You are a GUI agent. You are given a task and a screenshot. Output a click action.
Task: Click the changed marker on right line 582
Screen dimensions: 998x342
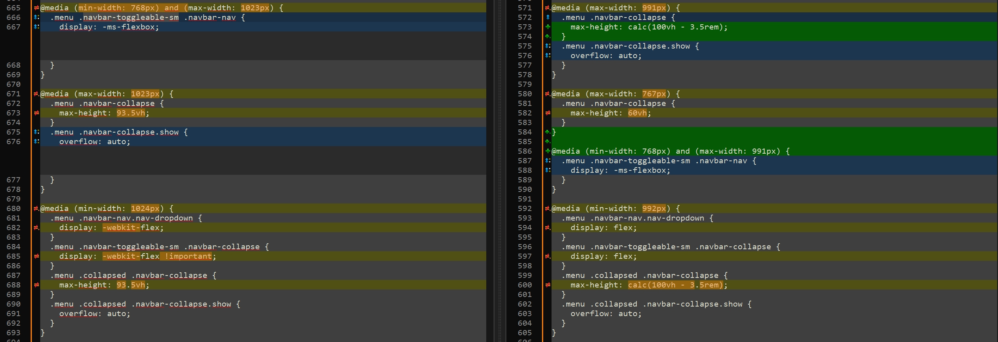click(x=548, y=113)
